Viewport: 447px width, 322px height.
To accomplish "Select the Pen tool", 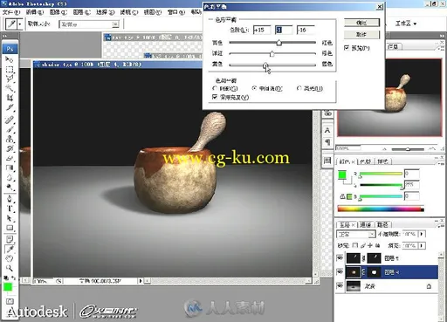I will [10, 199].
